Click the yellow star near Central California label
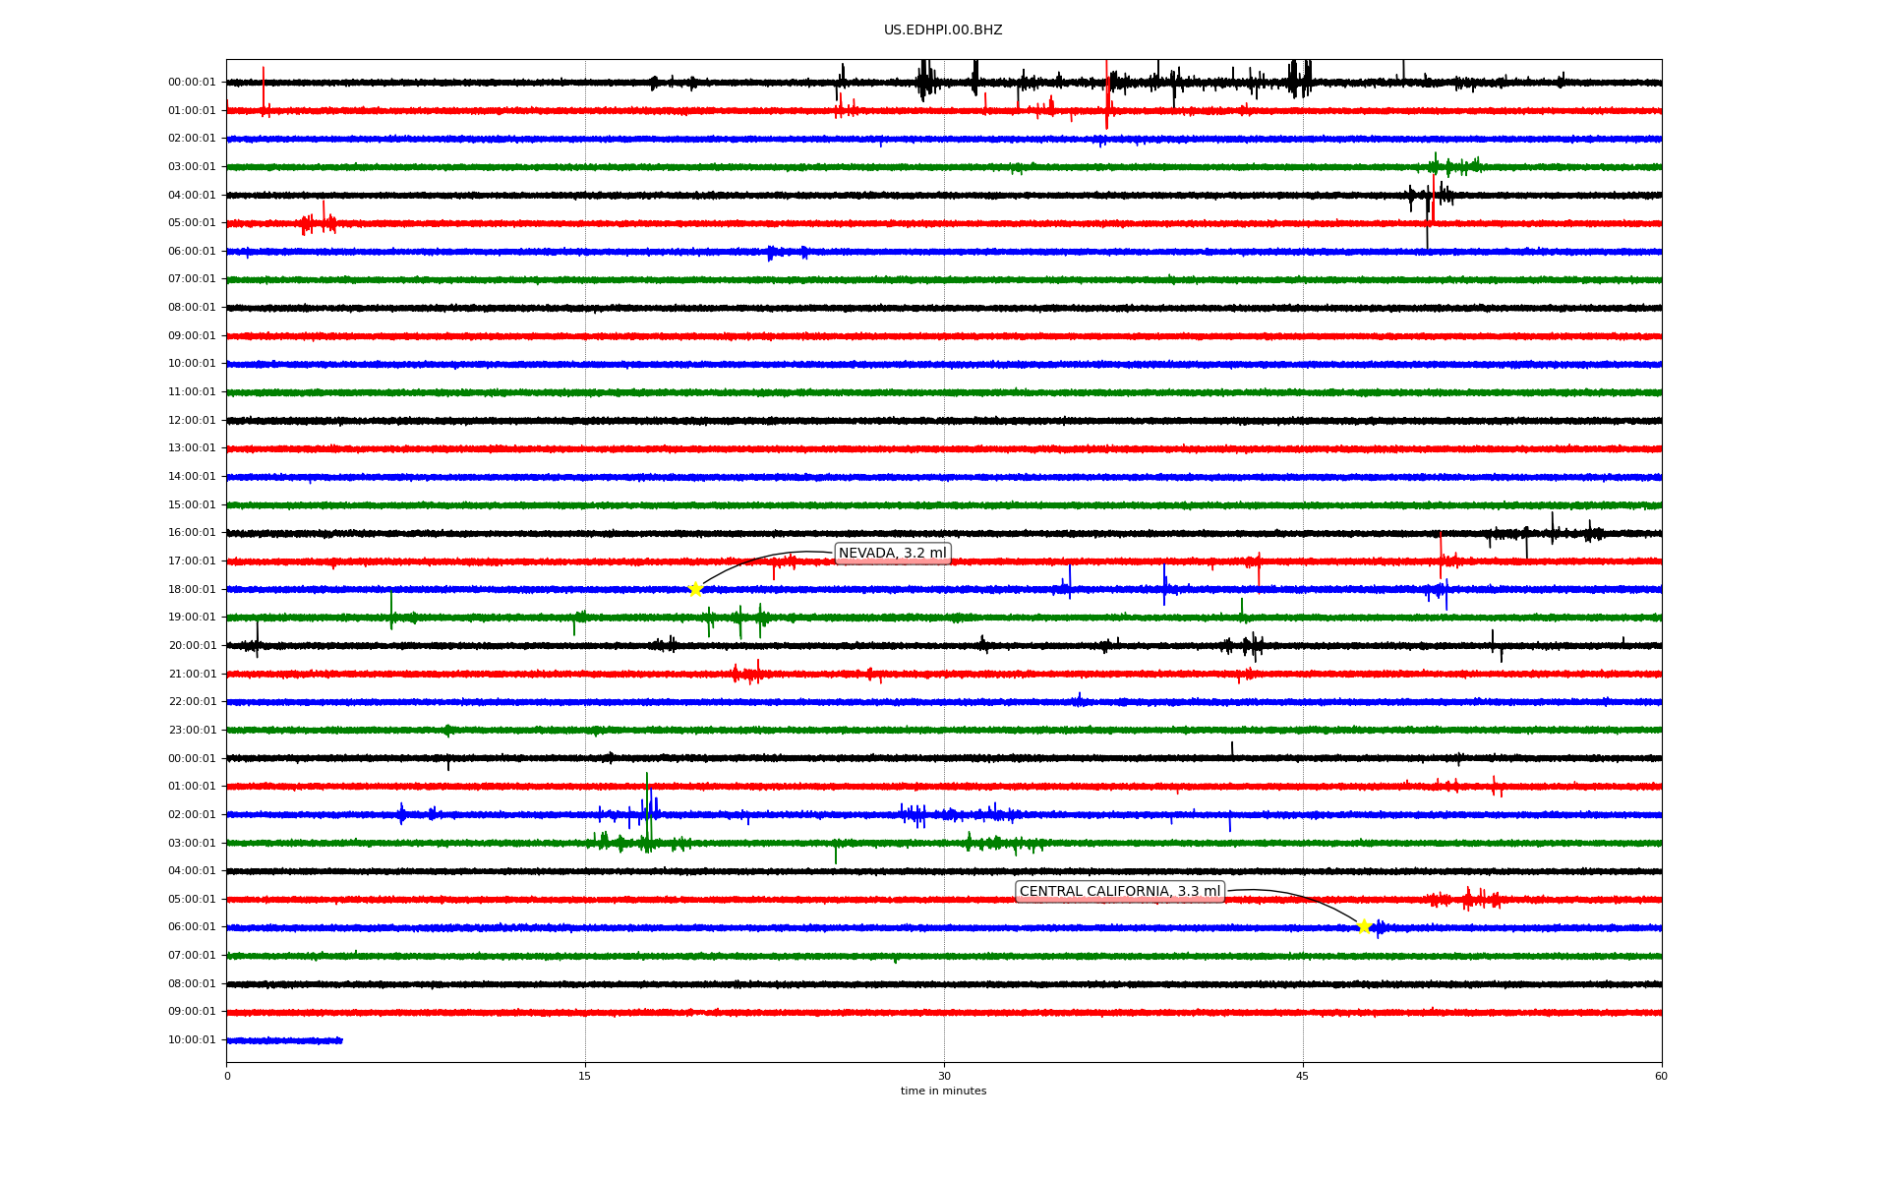 (x=1363, y=926)
